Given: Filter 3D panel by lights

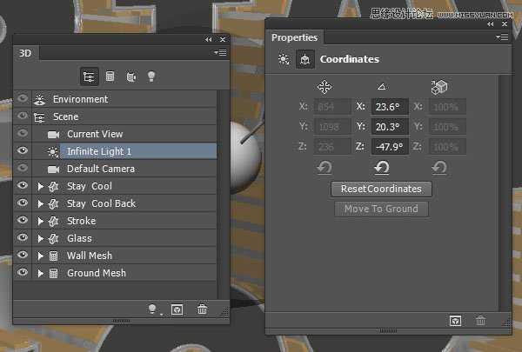Looking at the screenshot, I should 151,76.
